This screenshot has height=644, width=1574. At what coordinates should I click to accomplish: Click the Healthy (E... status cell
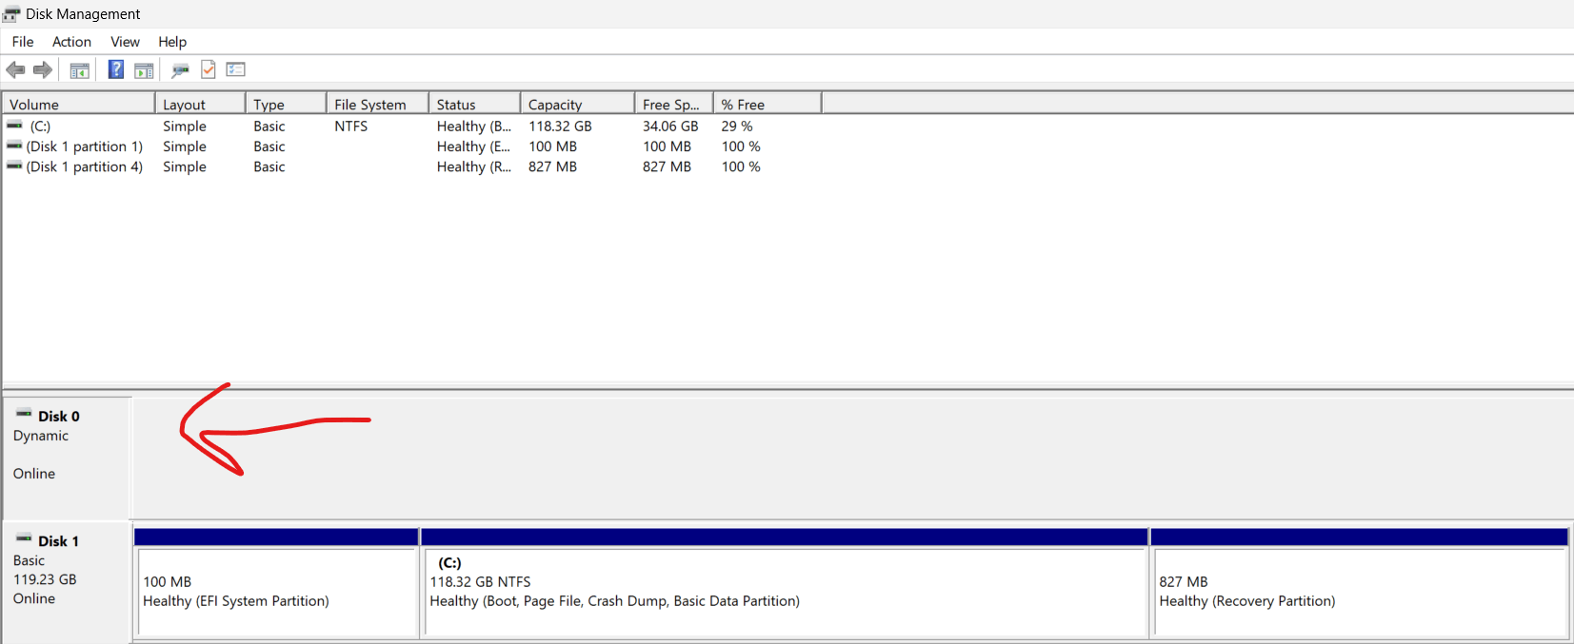(x=473, y=146)
